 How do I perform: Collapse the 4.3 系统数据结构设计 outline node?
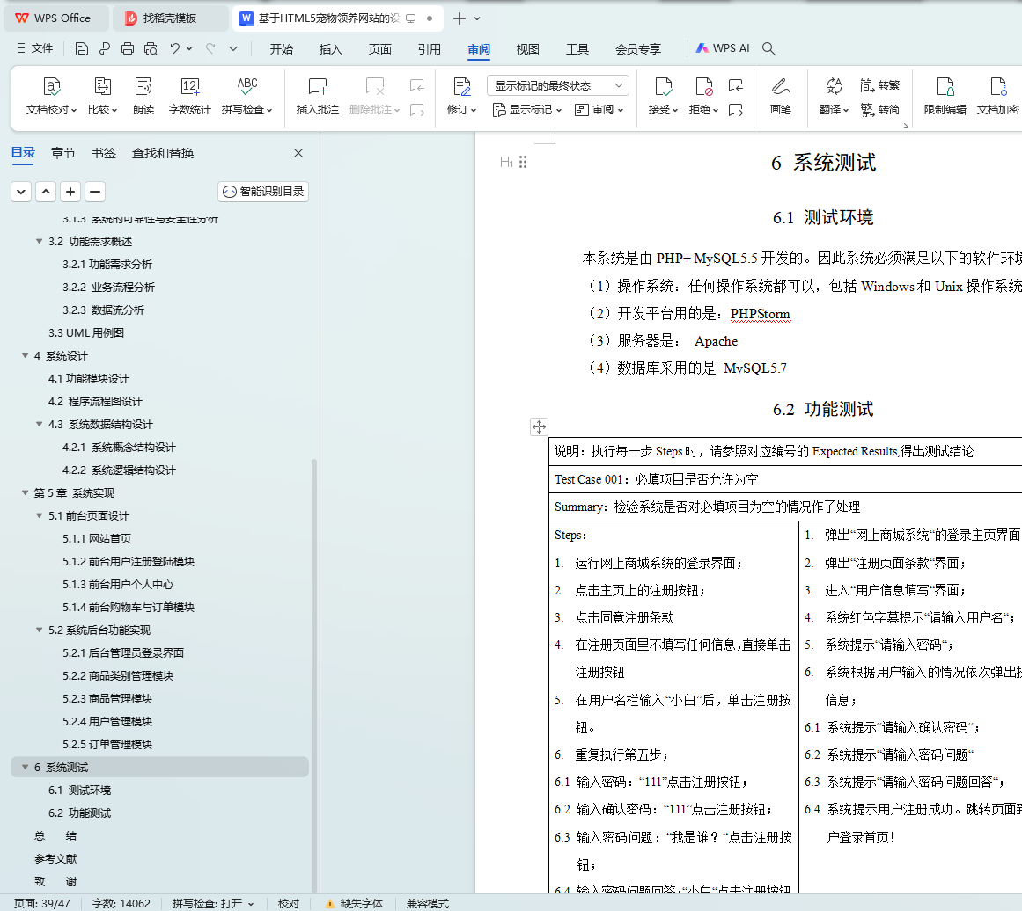pos(39,425)
